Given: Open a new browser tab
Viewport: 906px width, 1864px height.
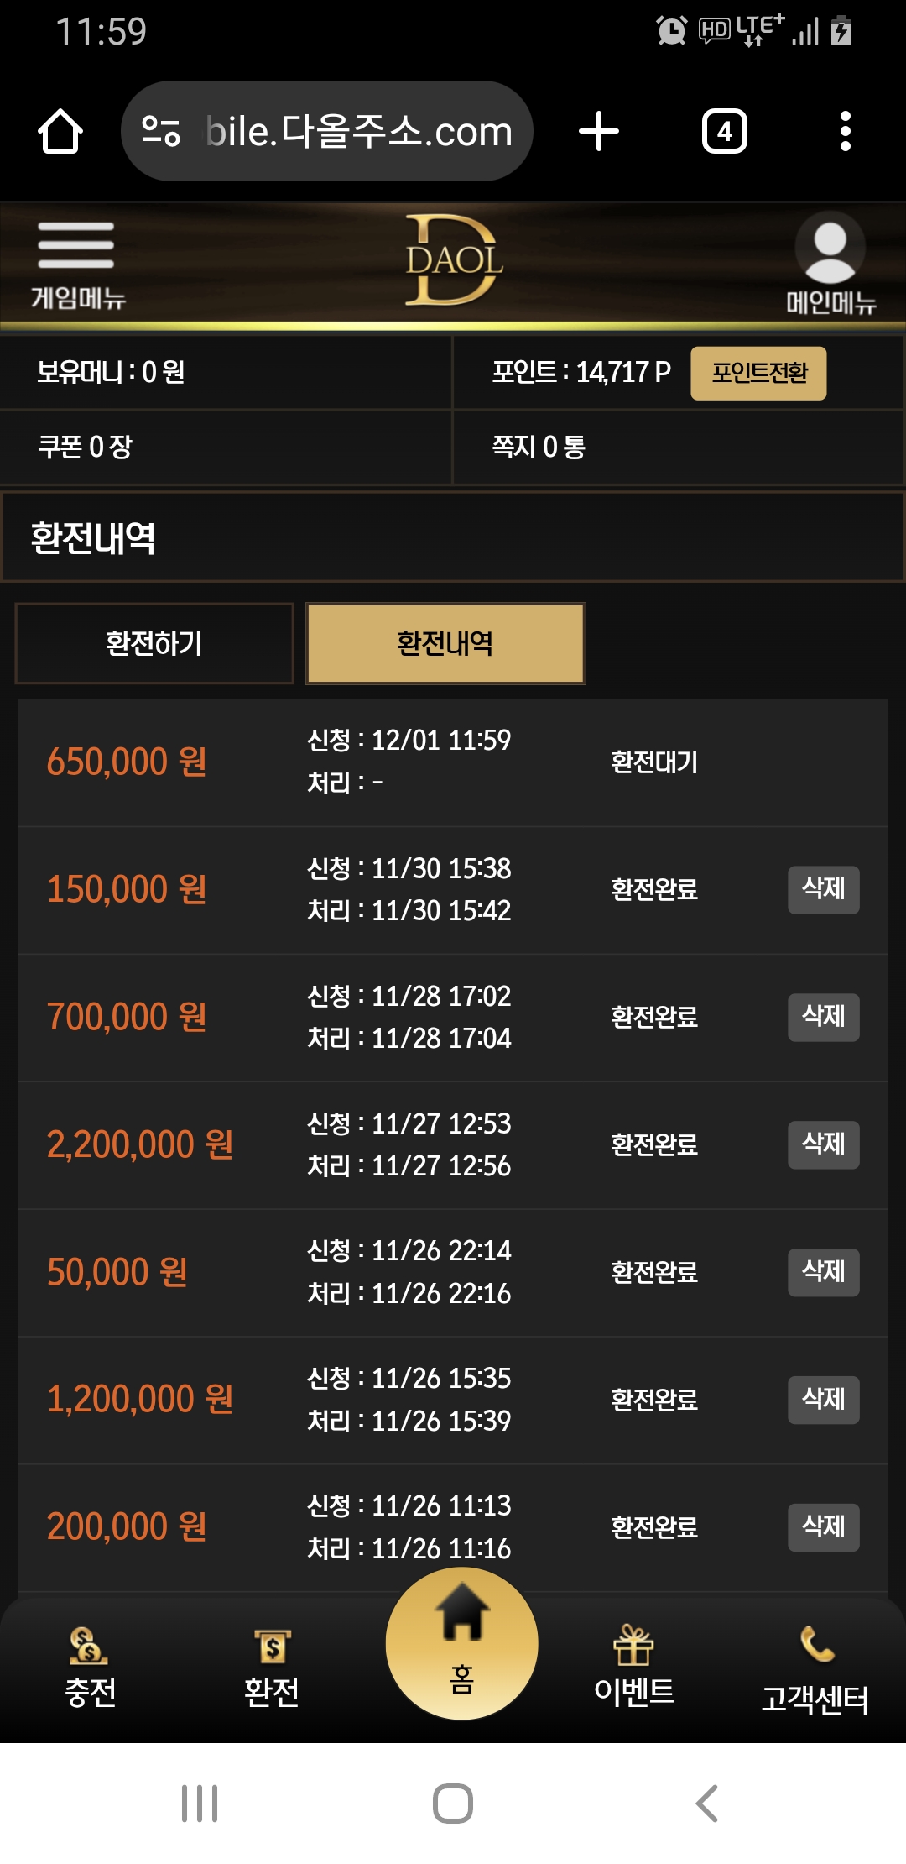Looking at the screenshot, I should click(599, 132).
